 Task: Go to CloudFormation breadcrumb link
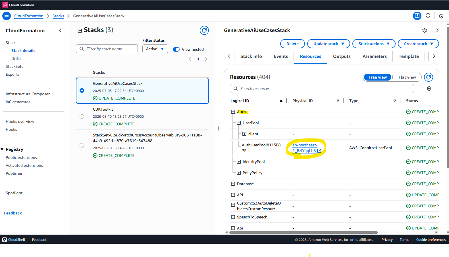[x=29, y=16]
